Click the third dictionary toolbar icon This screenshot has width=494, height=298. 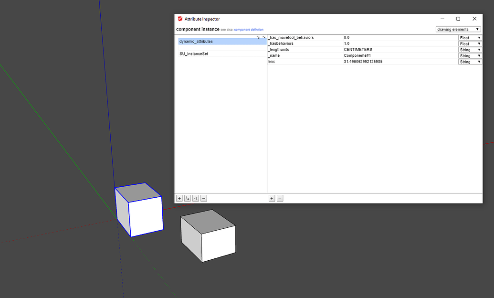[x=195, y=198]
